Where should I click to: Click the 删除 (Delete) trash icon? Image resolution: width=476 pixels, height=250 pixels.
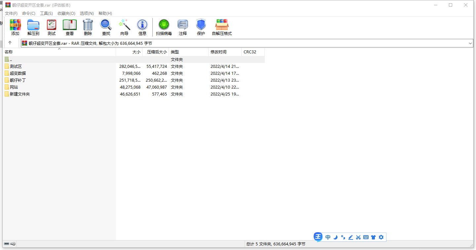pyautogui.click(x=88, y=27)
